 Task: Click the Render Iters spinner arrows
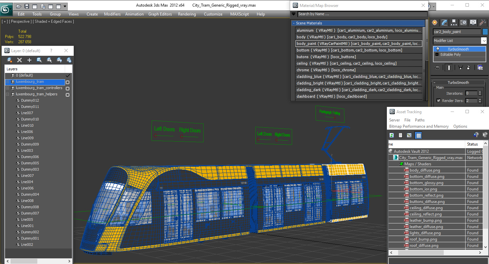[480, 101]
